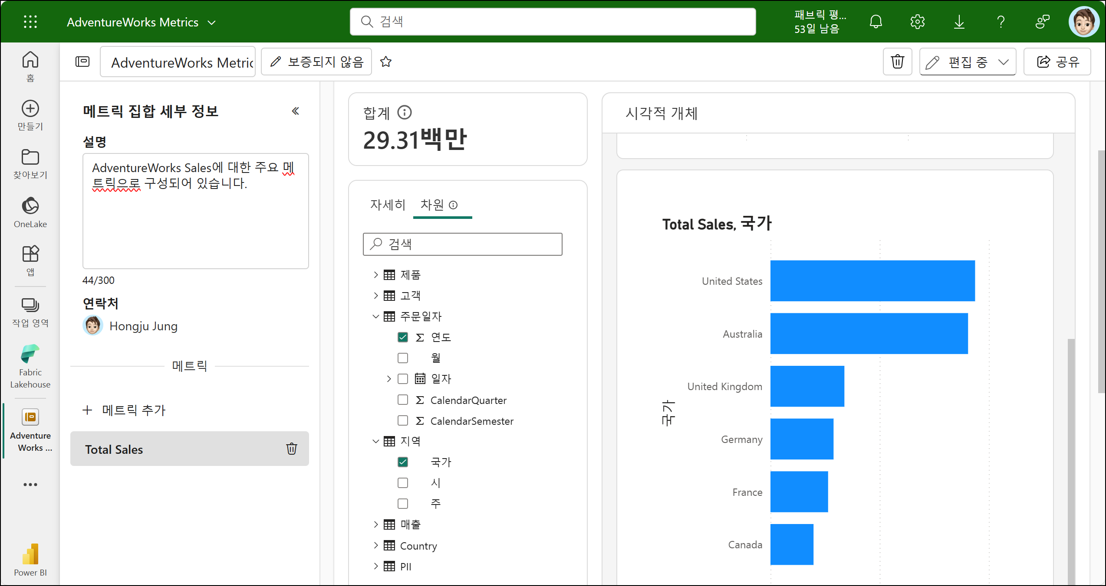Select the Total Sales metric
This screenshot has height=586, width=1106.
coord(190,449)
